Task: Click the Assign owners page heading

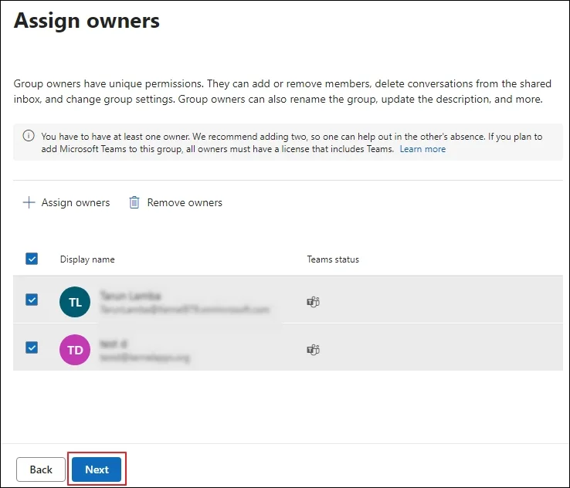Action: coord(87,20)
